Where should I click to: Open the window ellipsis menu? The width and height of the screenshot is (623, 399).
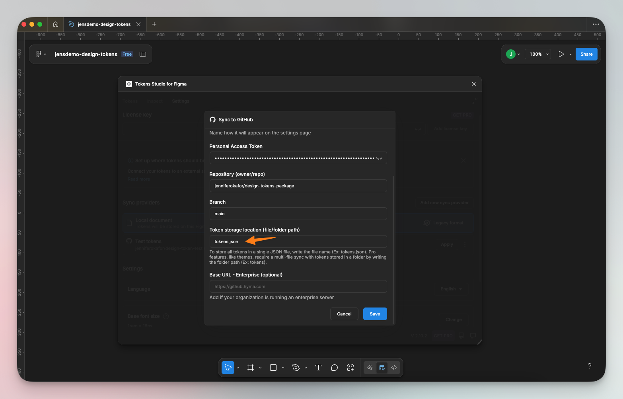pyautogui.click(x=596, y=24)
